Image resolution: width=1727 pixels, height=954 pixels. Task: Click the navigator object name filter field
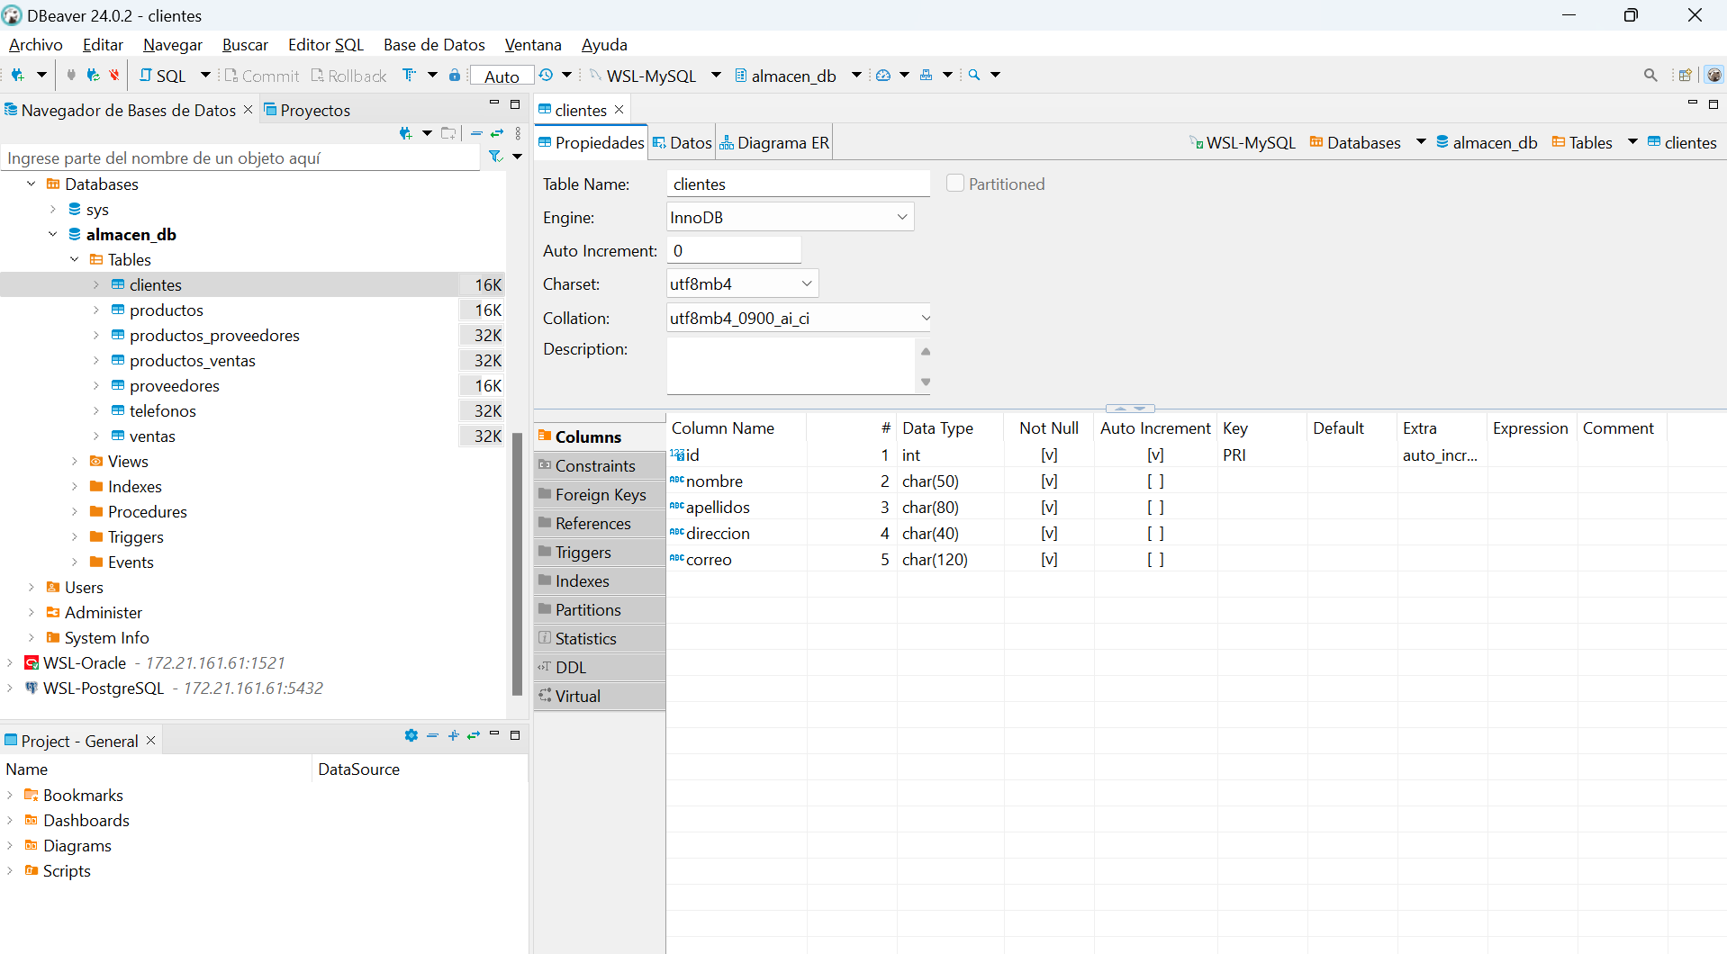[x=241, y=157]
